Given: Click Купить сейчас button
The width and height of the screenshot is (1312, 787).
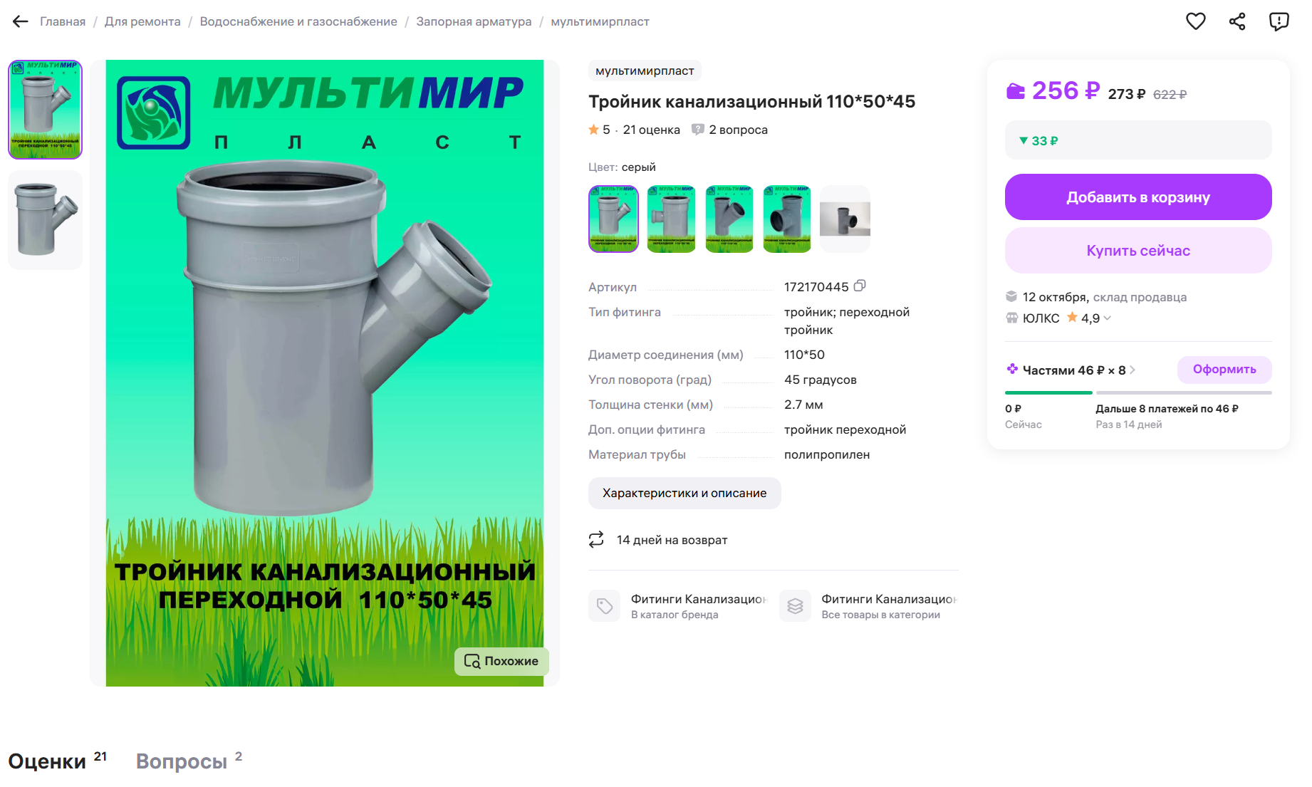Looking at the screenshot, I should tap(1137, 251).
